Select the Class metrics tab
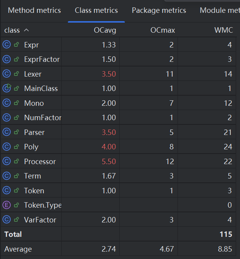Viewport: 240px width, 259px height. point(96,10)
